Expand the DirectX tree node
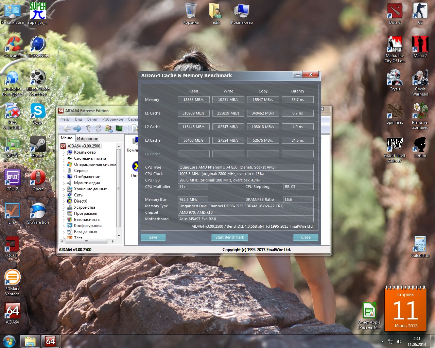435x348 pixels. 64,202
